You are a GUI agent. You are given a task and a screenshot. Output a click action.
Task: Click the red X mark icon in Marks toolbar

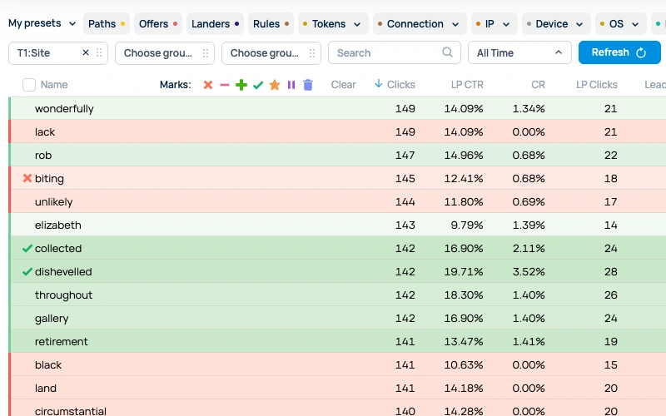208,85
